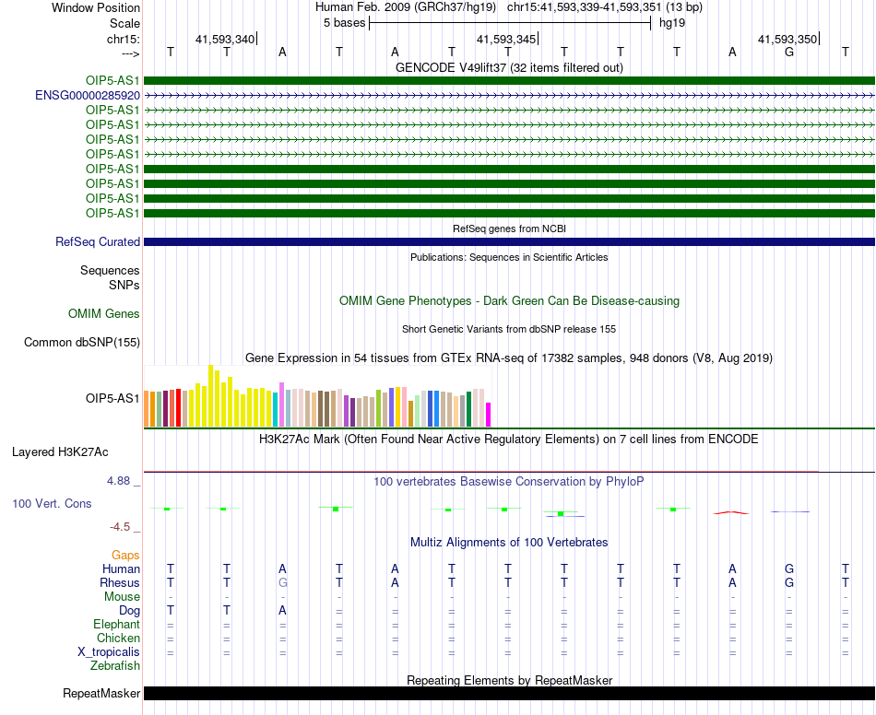Click the magenta bar ending GTEx chart

(489, 415)
